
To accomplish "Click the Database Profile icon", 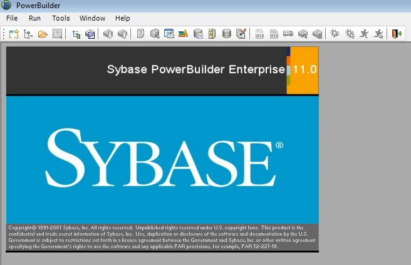I will pos(198,34).
